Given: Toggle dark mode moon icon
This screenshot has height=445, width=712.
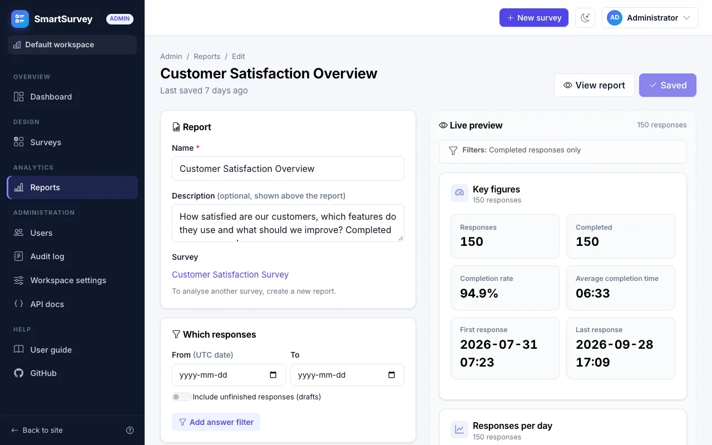Looking at the screenshot, I should pyautogui.click(x=585, y=18).
